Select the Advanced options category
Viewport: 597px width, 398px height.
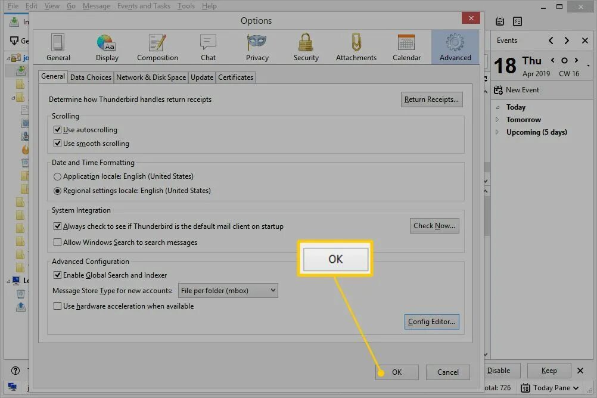[455, 48]
